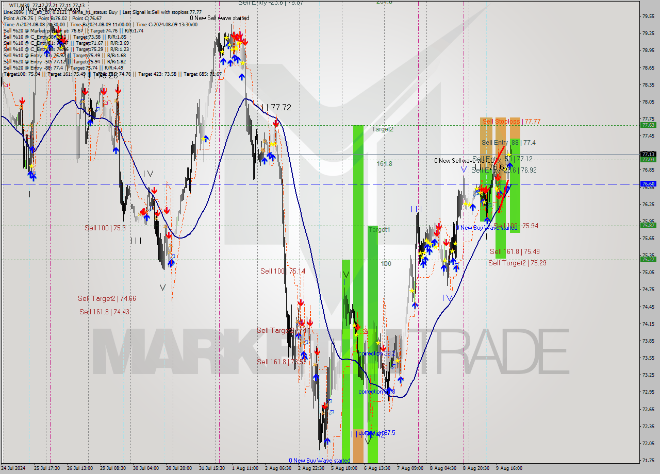
Task: Click the 'Sell 161.8 | 73.55' label
Action: coord(282,362)
